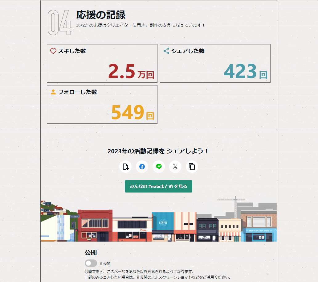
Task: Click the 2023年の活動記録を シェアしよう heading
Action: click(x=158, y=151)
